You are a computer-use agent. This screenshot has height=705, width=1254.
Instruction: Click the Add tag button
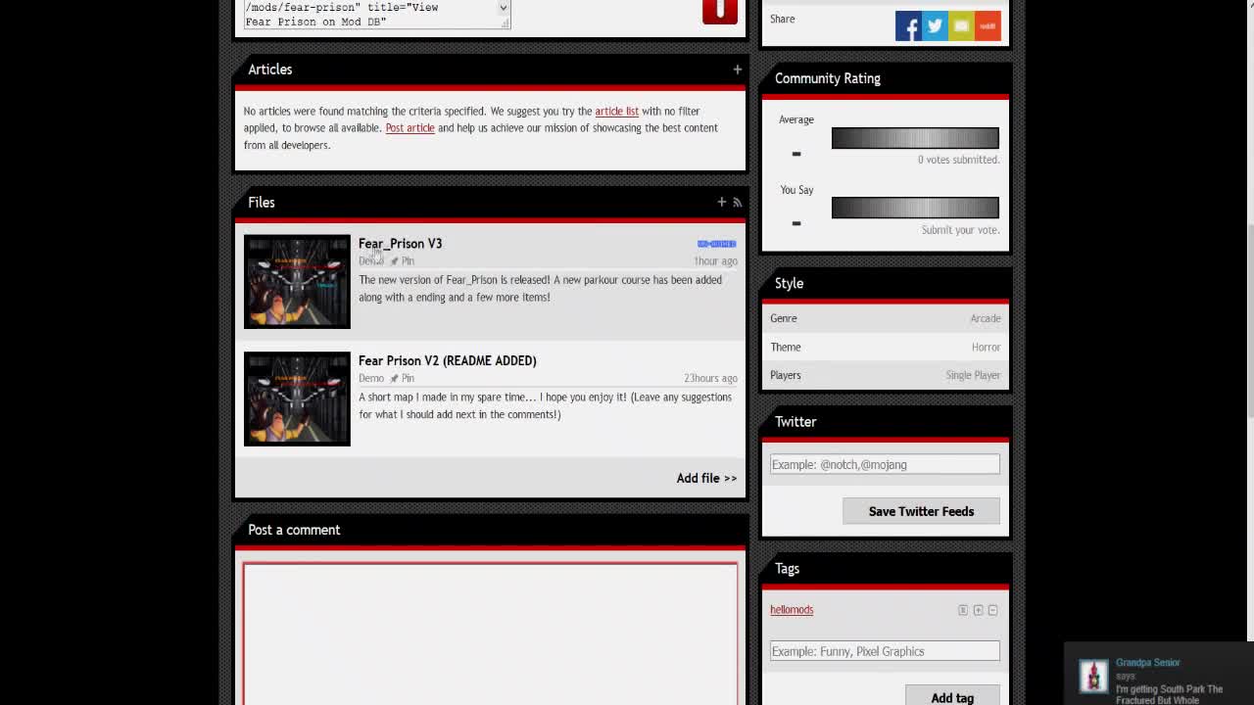tap(951, 697)
